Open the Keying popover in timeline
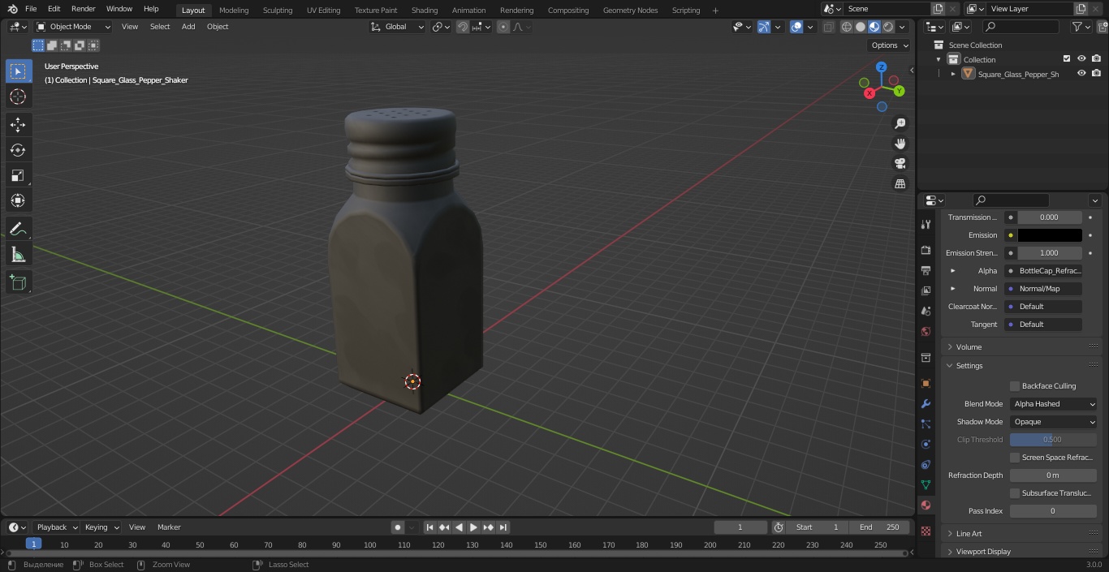 coord(101,527)
